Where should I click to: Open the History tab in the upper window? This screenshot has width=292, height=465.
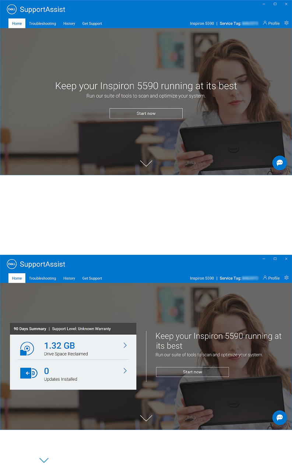[69, 24]
